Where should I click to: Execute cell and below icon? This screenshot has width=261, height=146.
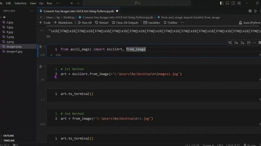242,43
